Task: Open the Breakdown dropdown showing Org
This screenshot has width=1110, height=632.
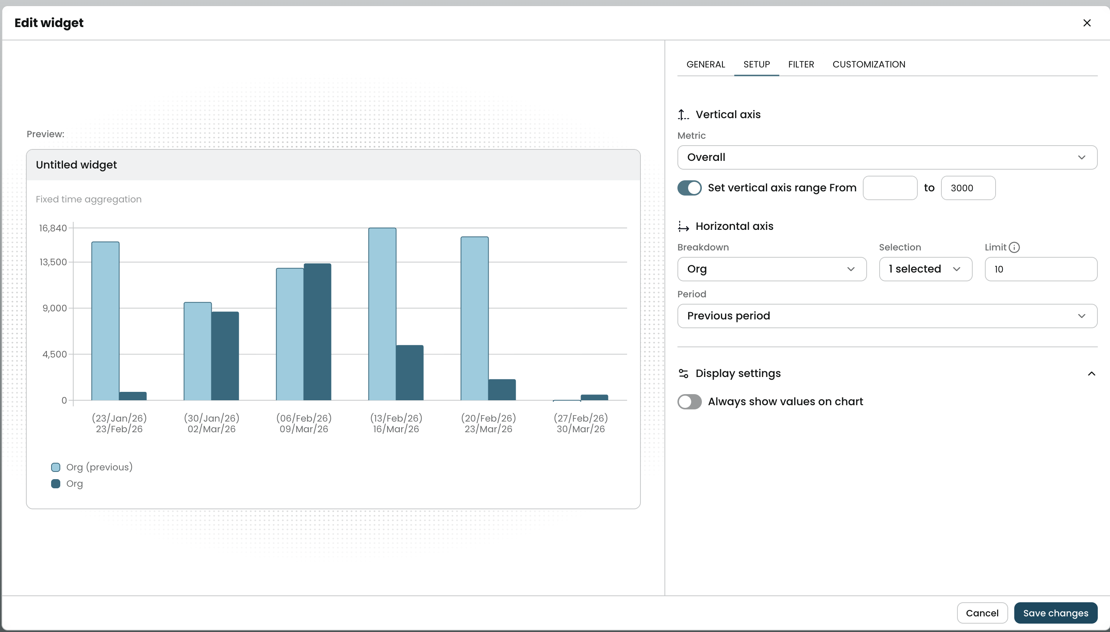Action: [x=772, y=269]
